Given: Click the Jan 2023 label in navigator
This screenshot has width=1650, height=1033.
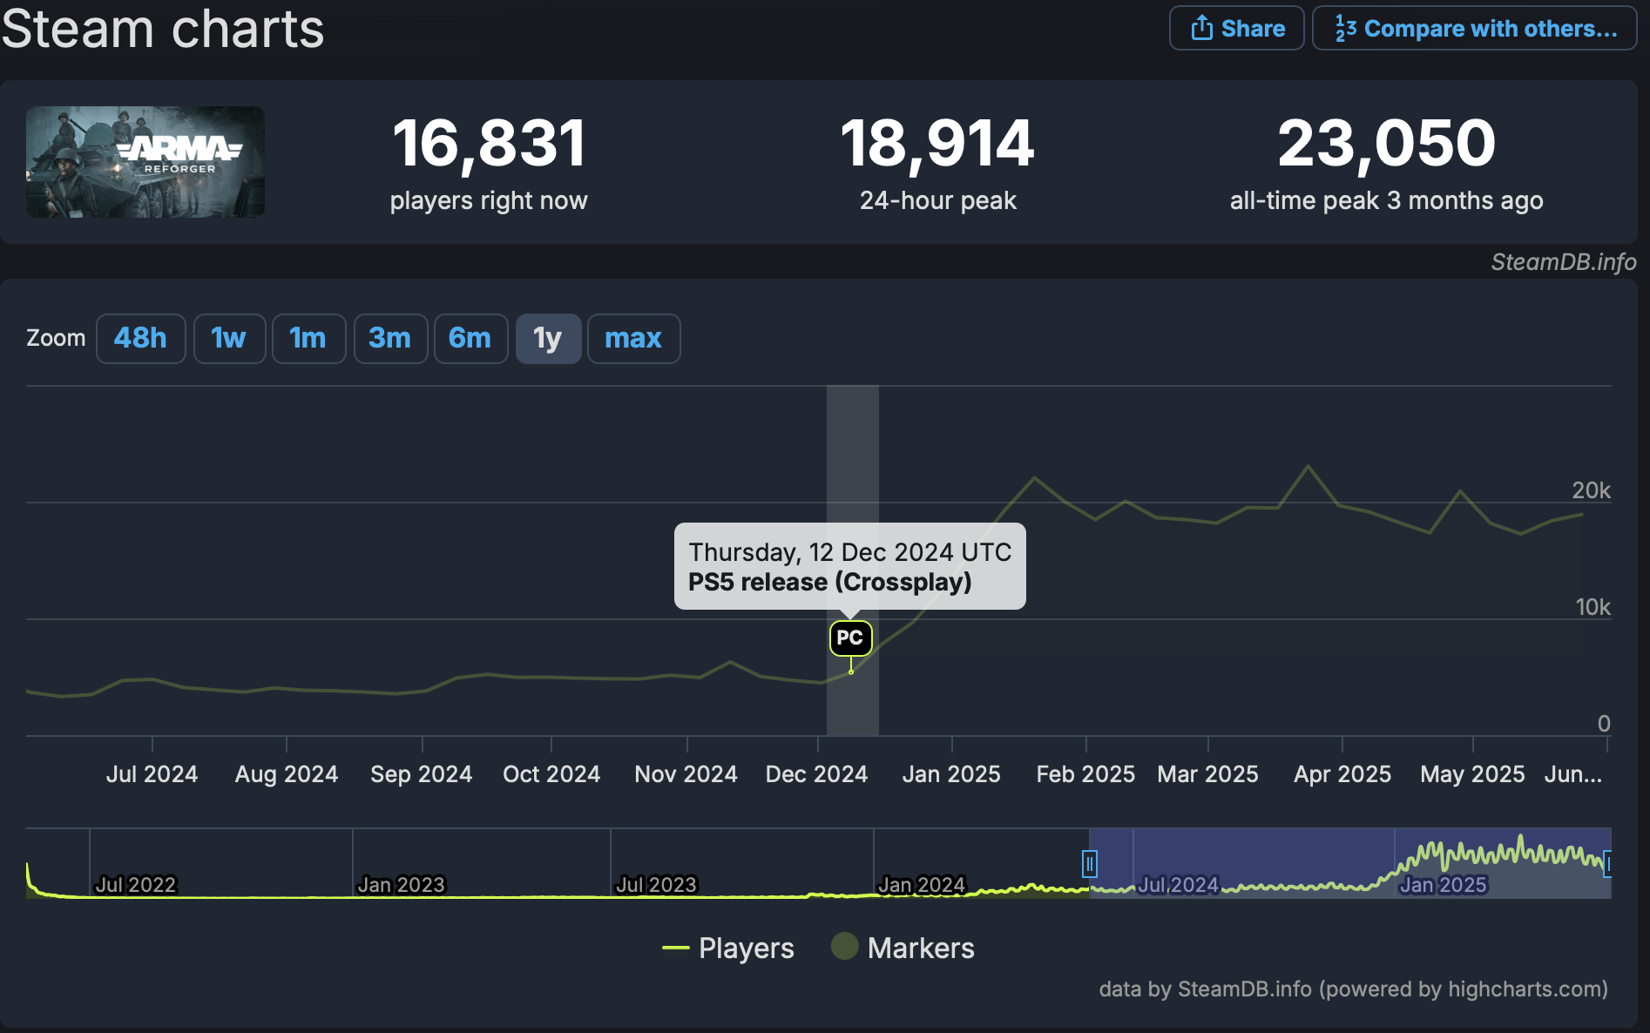Looking at the screenshot, I should [401, 885].
